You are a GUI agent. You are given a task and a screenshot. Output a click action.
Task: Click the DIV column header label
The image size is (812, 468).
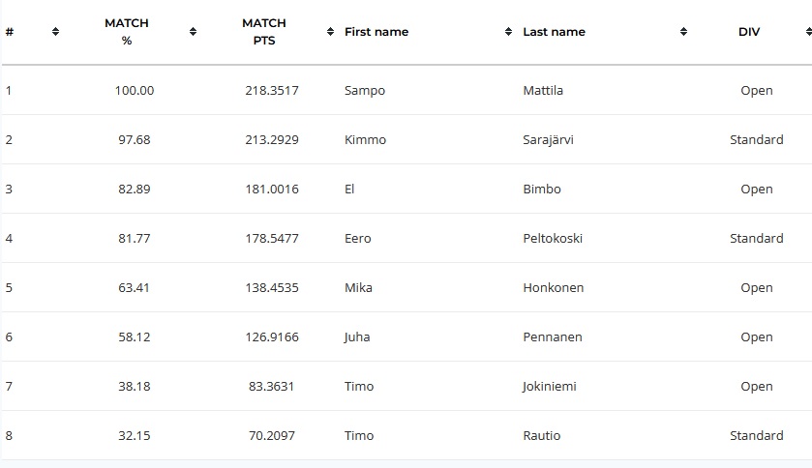[749, 32]
